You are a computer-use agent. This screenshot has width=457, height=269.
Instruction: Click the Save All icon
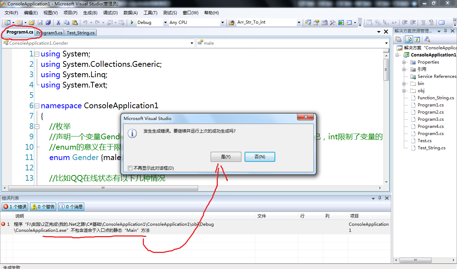click(48, 23)
